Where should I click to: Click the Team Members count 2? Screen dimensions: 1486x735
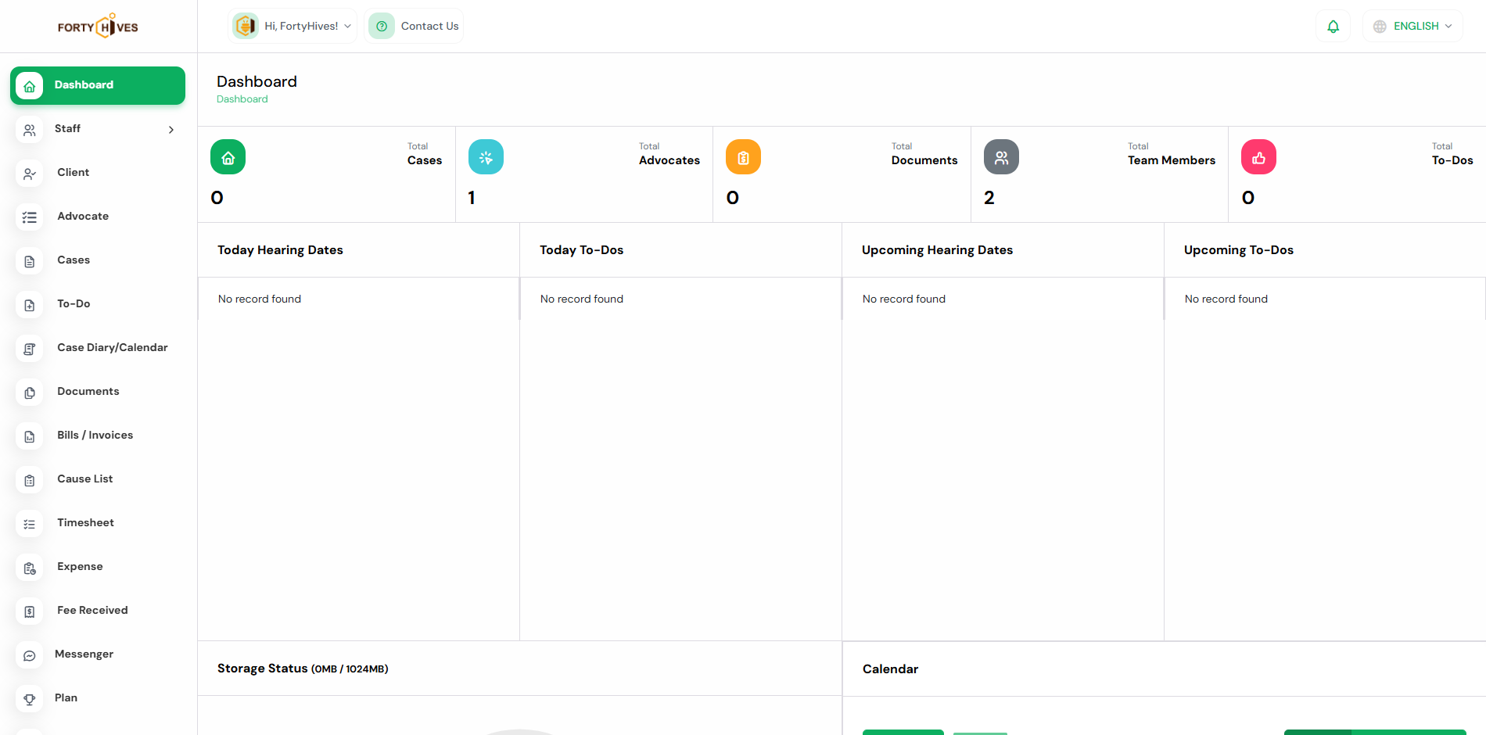coord(989,198)
